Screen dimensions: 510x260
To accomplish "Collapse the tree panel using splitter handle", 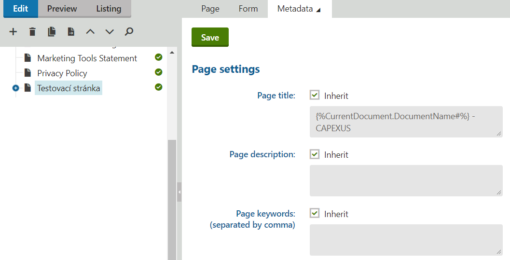I will click(179, 192).
